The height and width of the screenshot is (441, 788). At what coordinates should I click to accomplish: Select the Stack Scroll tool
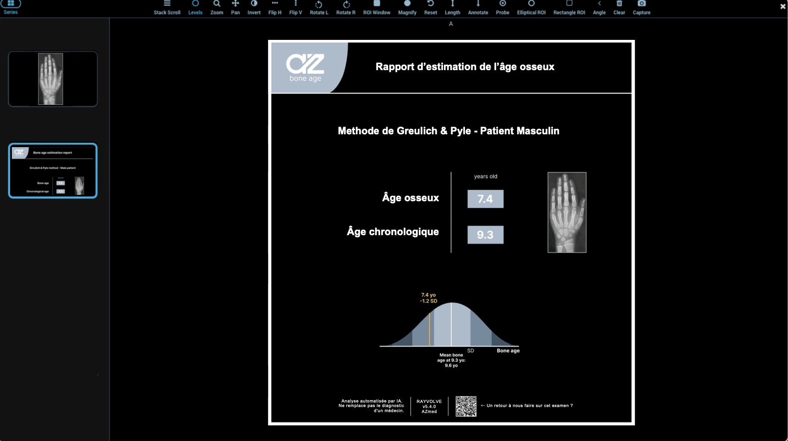(x=167, y=8)
